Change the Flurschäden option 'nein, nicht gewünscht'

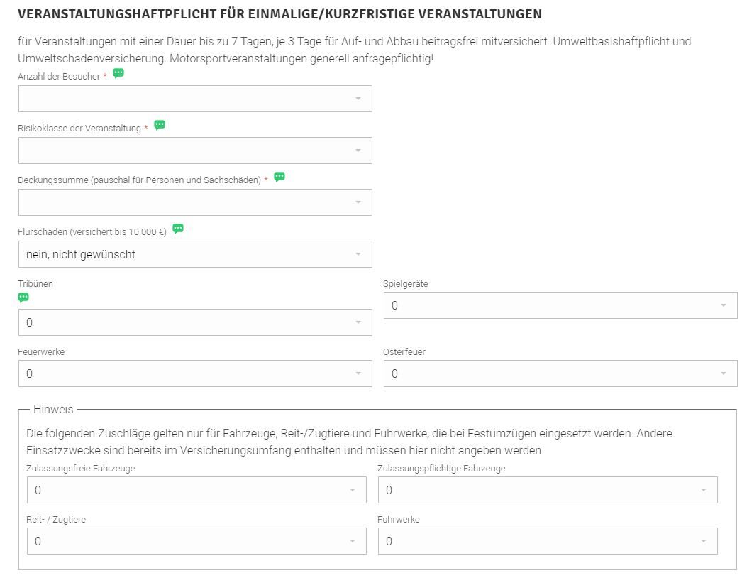pyautogui.click(x=195, y=254)
